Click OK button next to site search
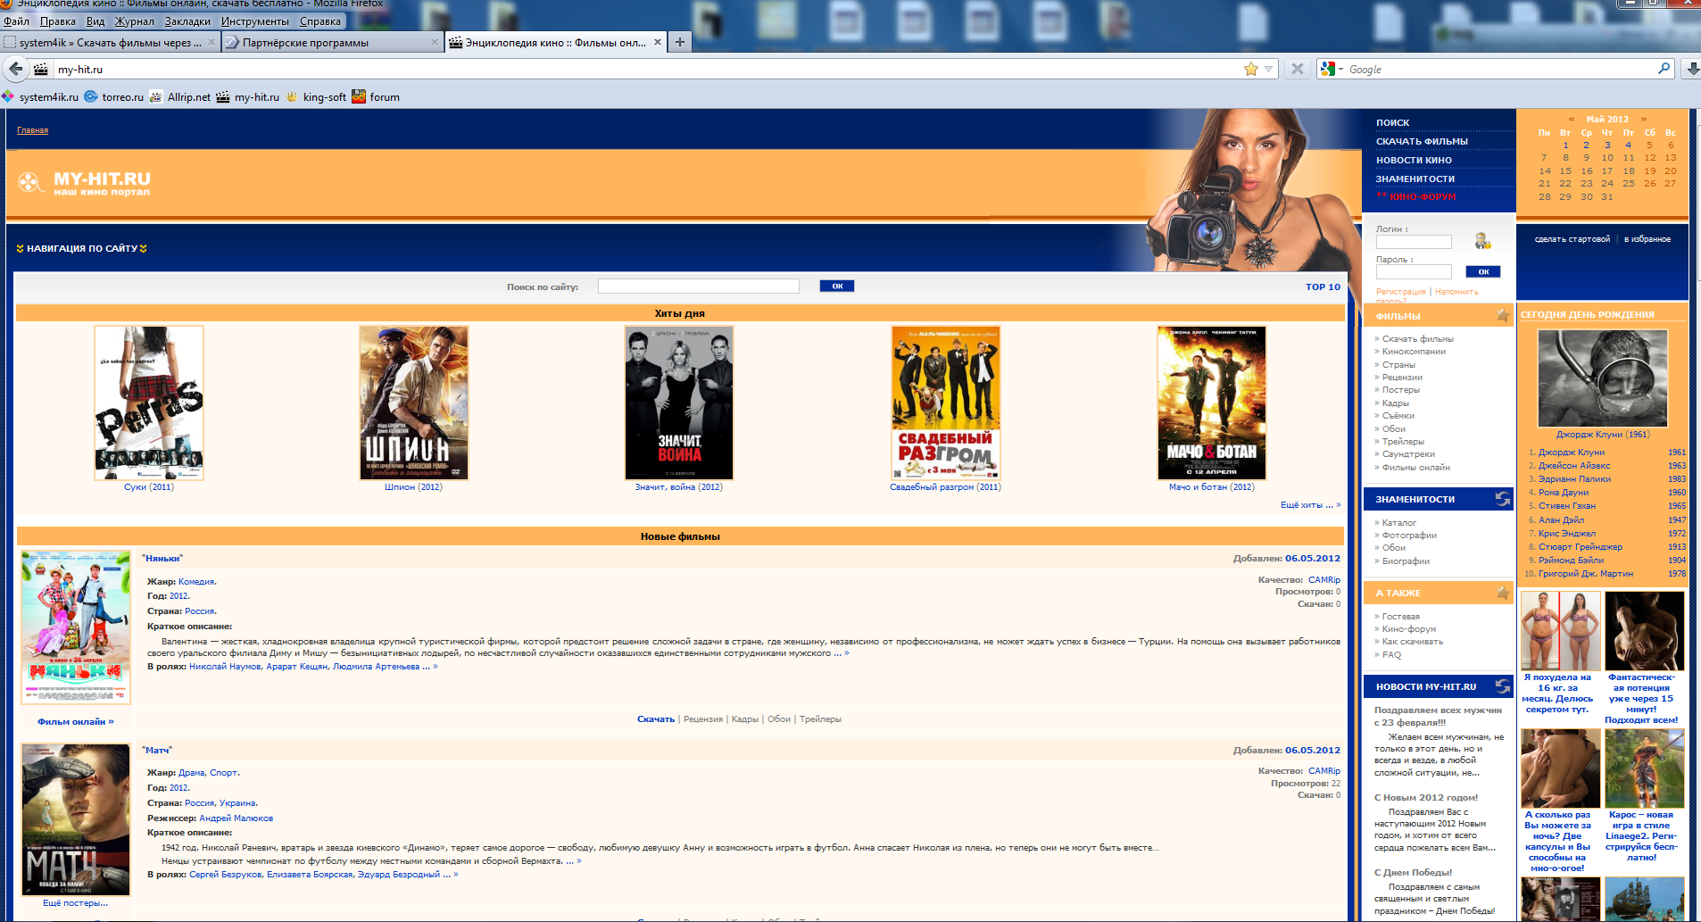Image resolution: width=1701 pixels, height=922 pixels. click(x=837, y=287)
